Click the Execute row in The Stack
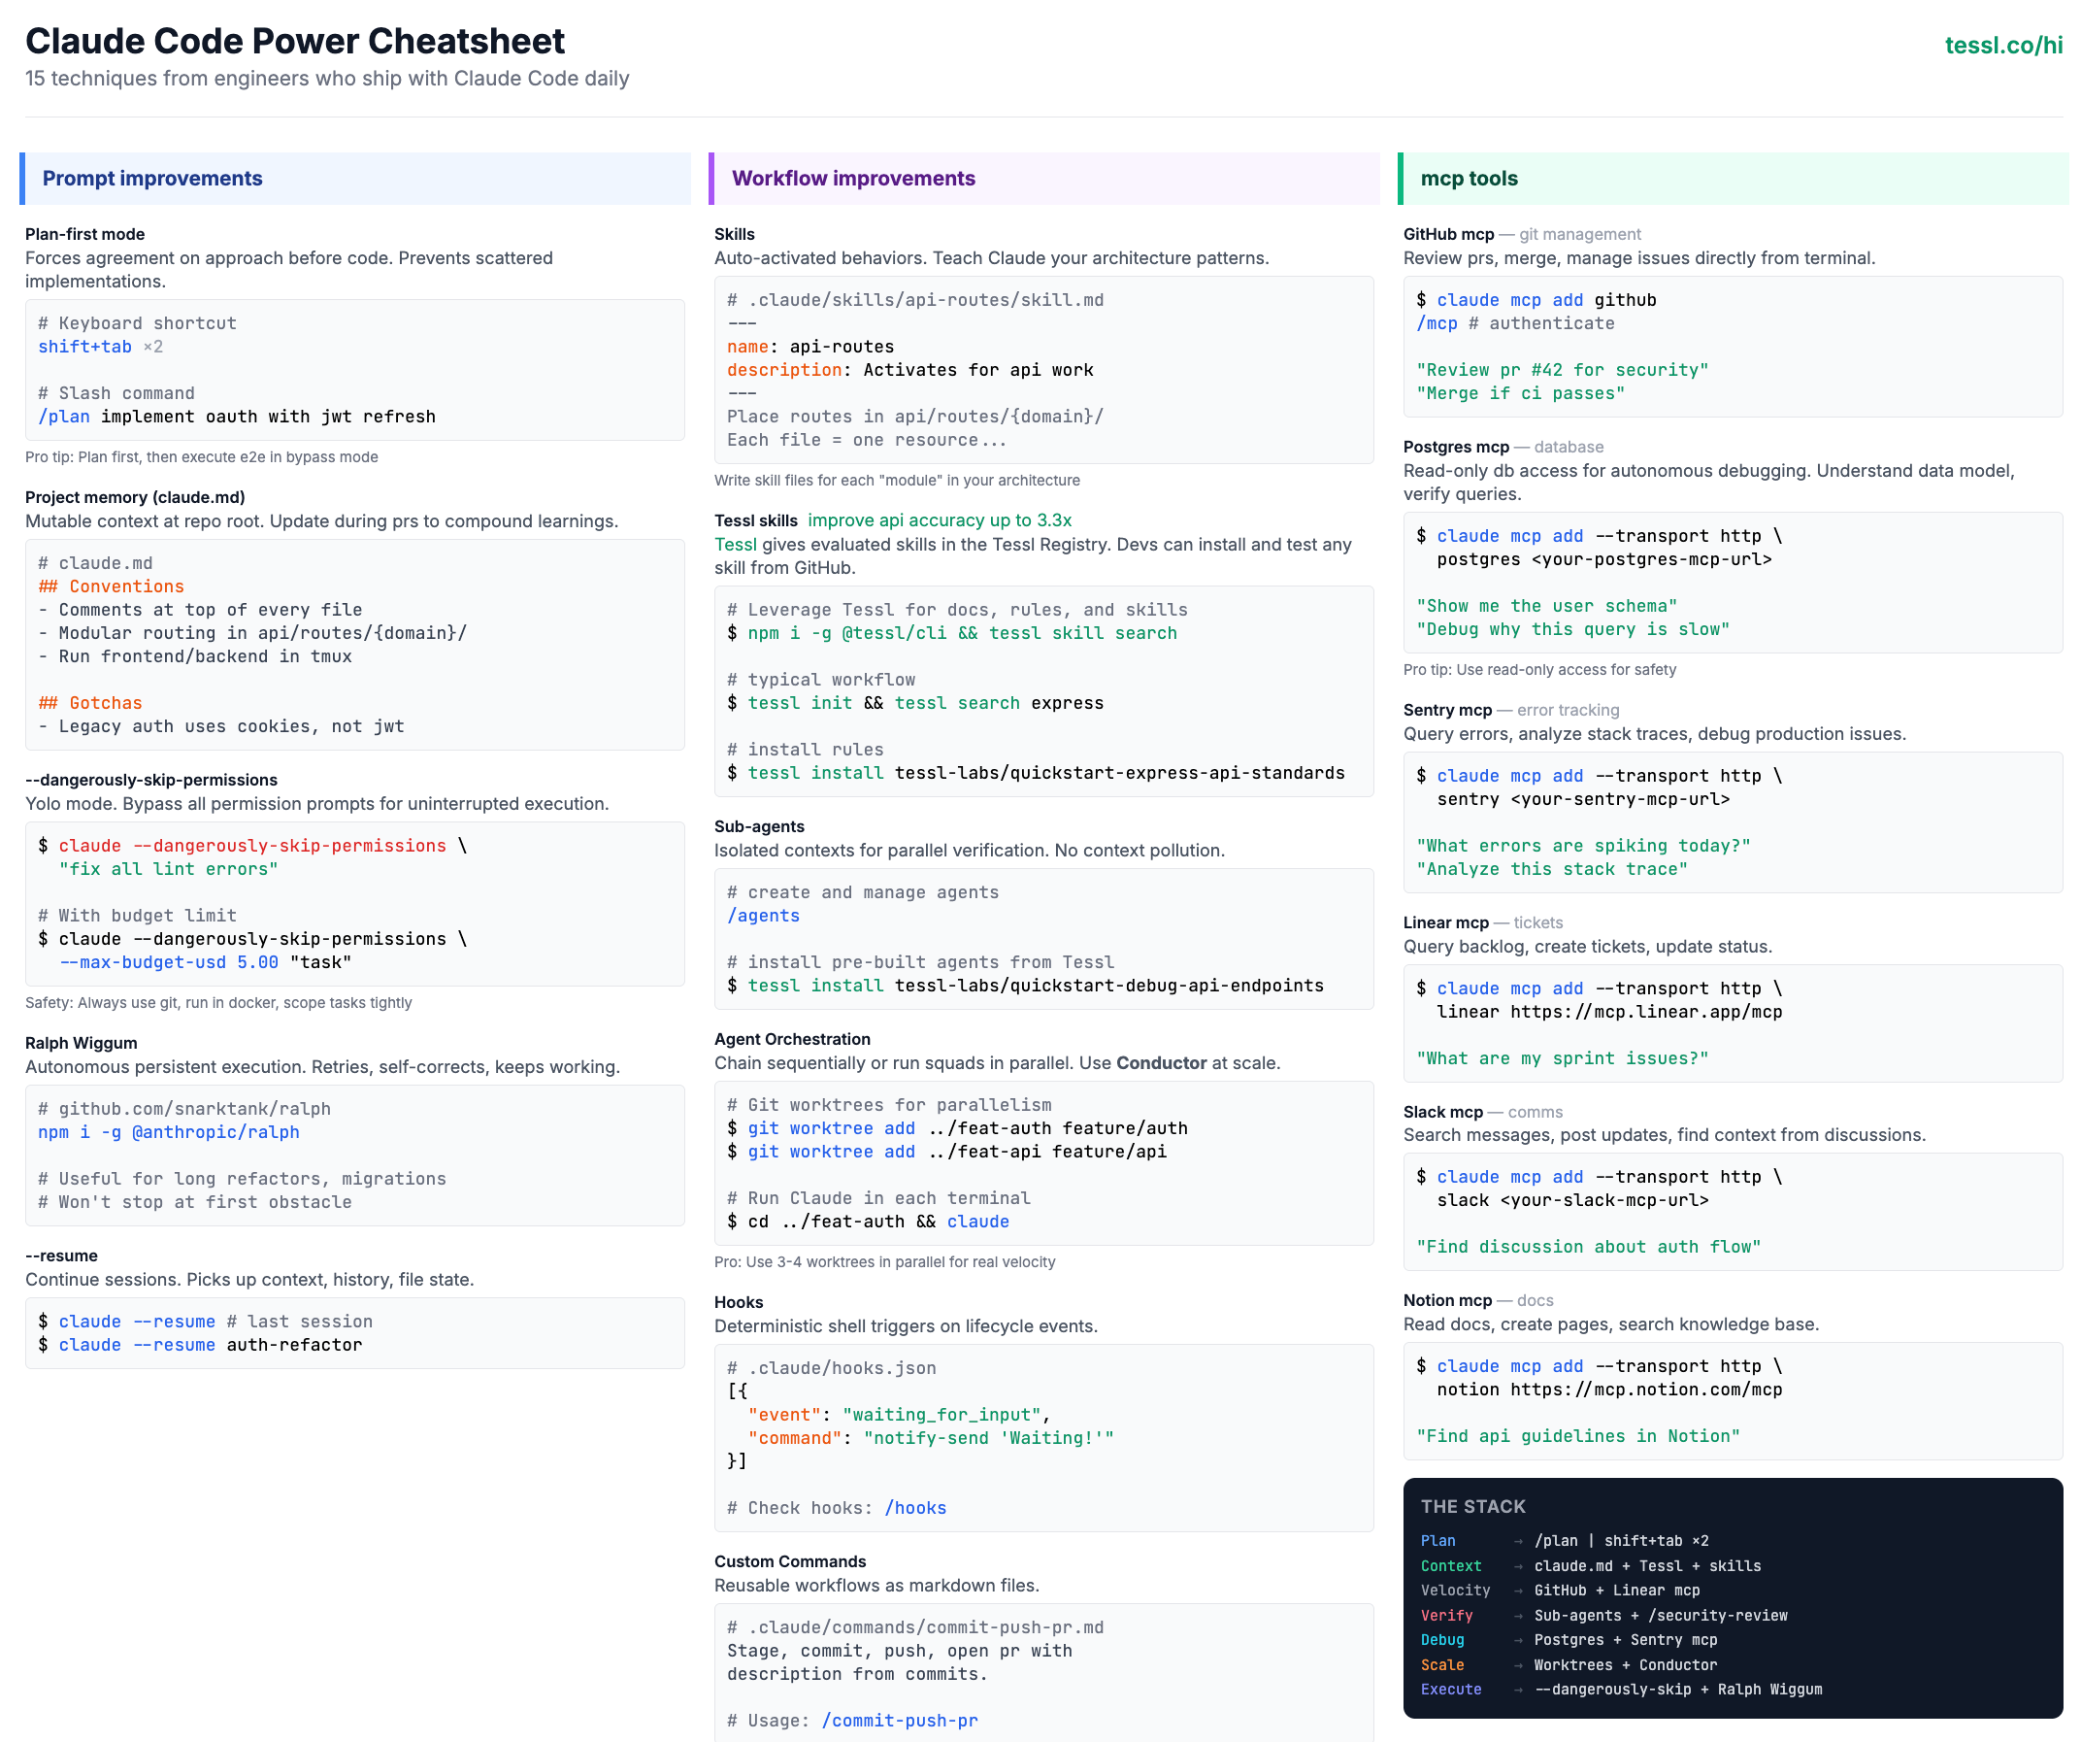2081x1742 pixels. (x=1451, y=1690)
